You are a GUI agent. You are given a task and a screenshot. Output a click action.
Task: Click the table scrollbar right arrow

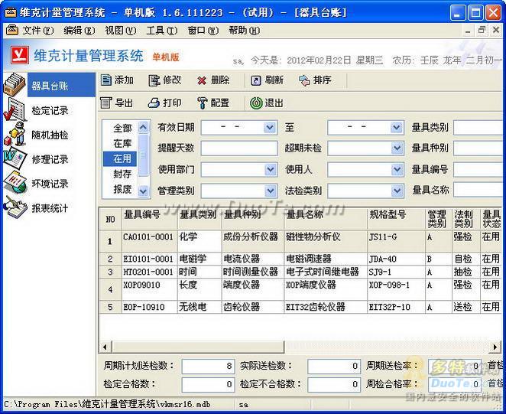coord(495,347)
